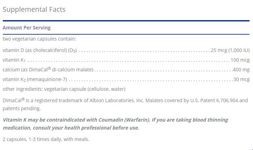This screenshot has width=253, height=150.
Task: Click the 100 mcg amount value
Action: pos(240,60)
